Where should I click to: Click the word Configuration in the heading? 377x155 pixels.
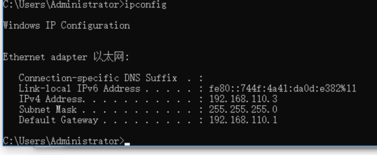(x=95, y=26)
